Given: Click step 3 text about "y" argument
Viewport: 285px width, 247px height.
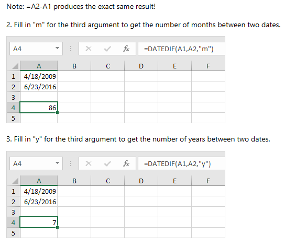Looking at the screenshot, I should coord(138,139).
